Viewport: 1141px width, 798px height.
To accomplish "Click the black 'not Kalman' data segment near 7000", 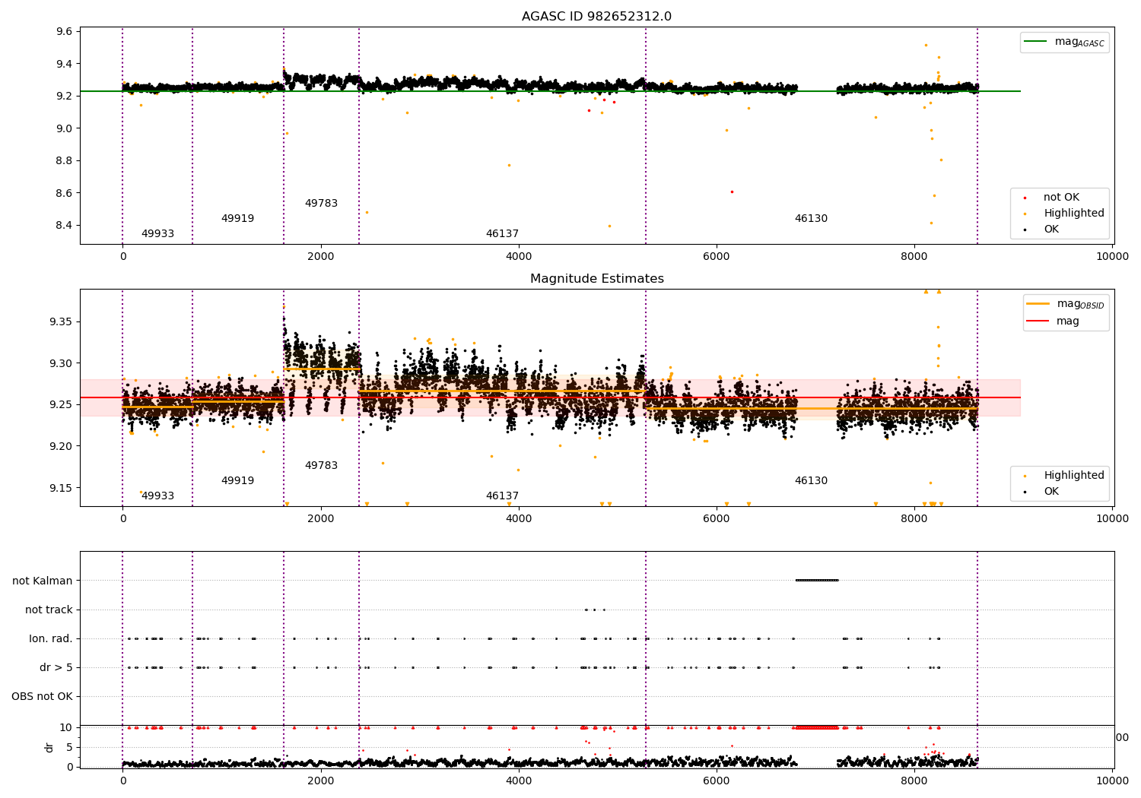I will coord(817,581).
